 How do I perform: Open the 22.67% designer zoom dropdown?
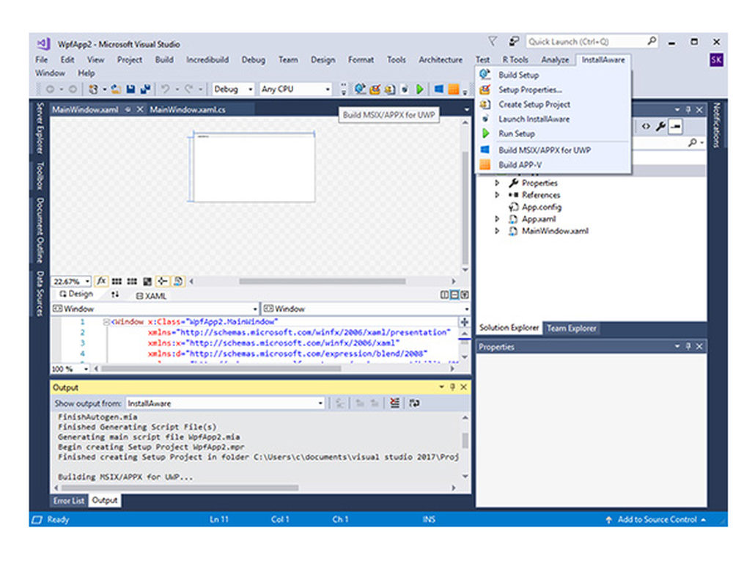pyautogui.click(x=87, y=282)
